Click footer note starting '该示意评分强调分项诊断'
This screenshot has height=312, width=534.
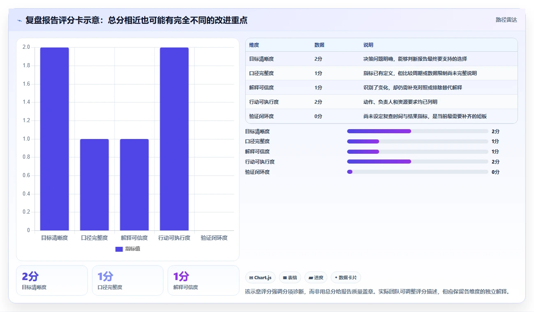377,292
